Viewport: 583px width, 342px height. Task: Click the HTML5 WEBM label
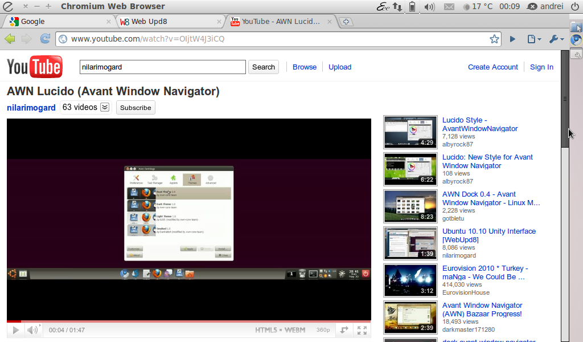click(280, 330)
